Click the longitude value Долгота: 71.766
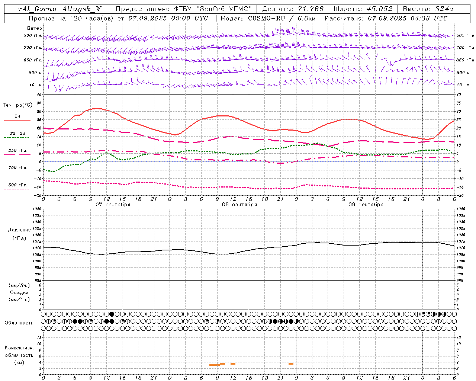The image size is (476, 381). [293, 9]
